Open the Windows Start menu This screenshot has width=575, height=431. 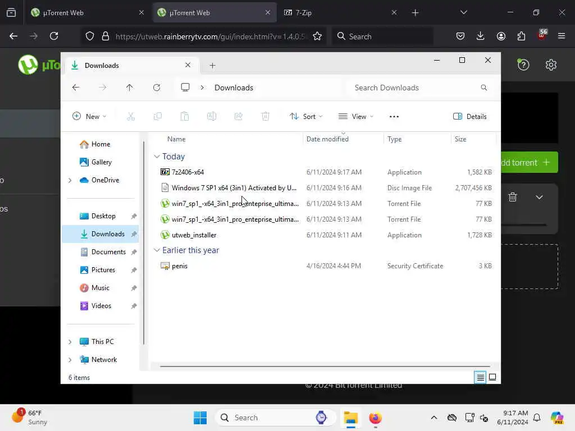(200, 418)
